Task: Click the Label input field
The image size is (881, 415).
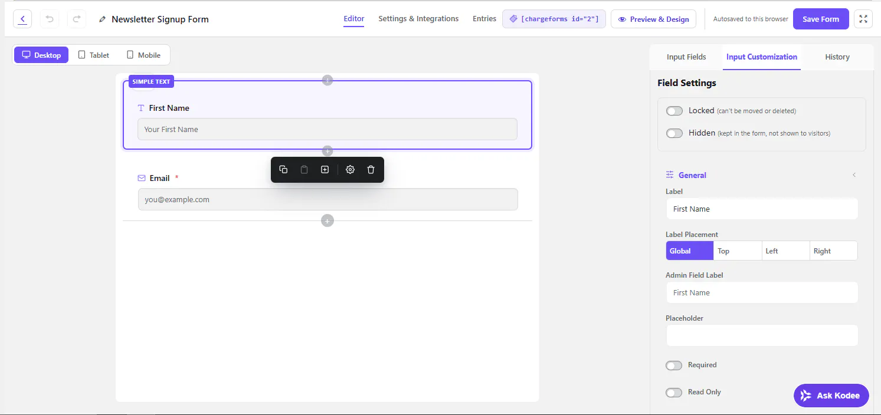Action: (x=762, y=209)
